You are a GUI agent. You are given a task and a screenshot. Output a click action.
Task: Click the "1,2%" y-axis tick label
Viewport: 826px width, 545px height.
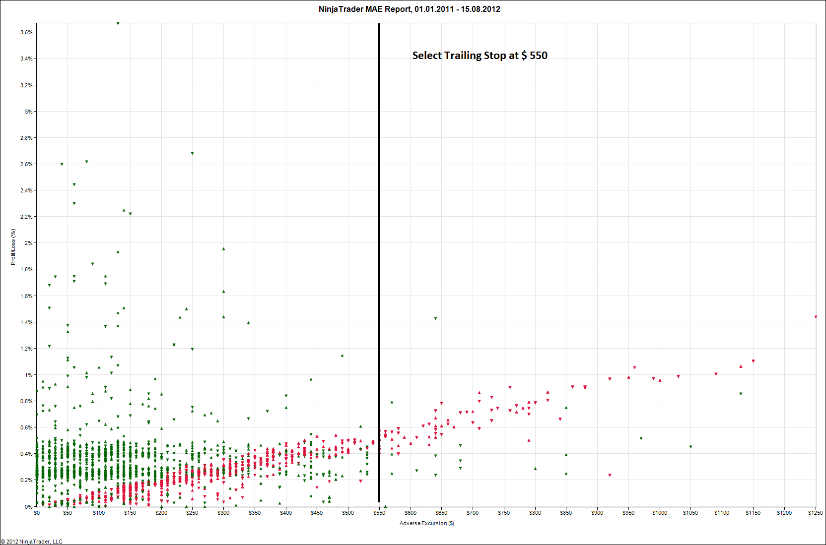click(x=26, y=349)
